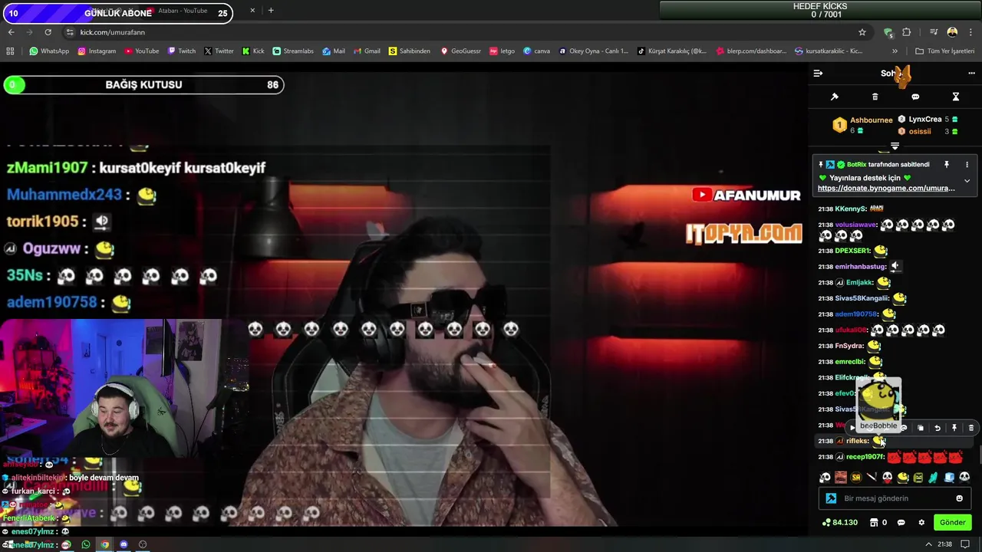Click username rifleks in chat
Viewport: 982px width, 552px height.
(857, 441)
